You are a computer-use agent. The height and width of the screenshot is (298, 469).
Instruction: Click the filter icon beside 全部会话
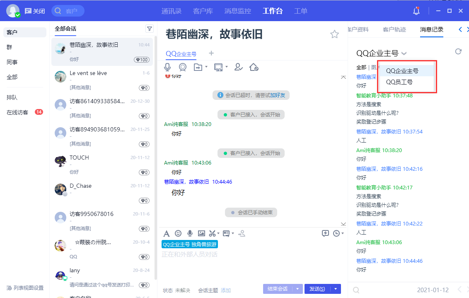(x=149, y=29)
